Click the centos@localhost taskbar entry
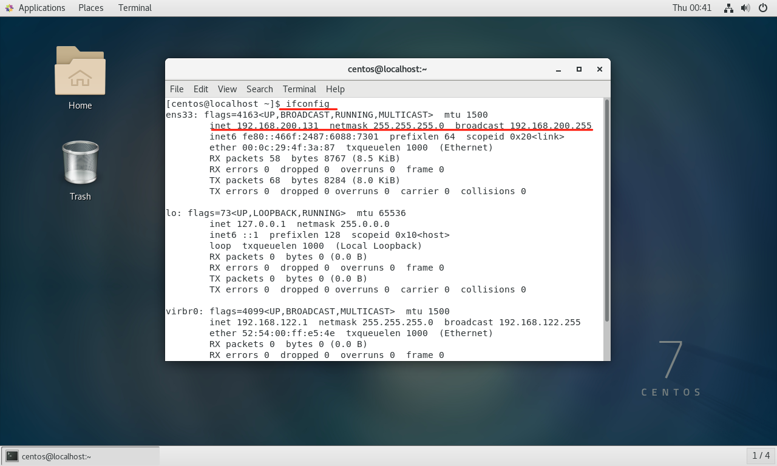 [x=81, y=456]
